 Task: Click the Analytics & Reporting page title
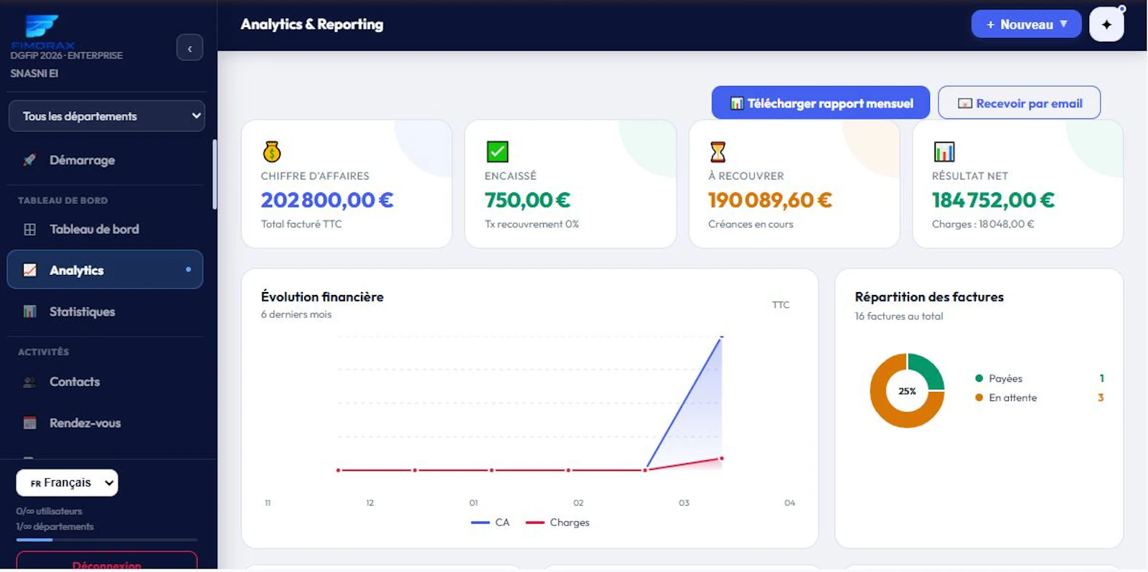pos(312,24)
